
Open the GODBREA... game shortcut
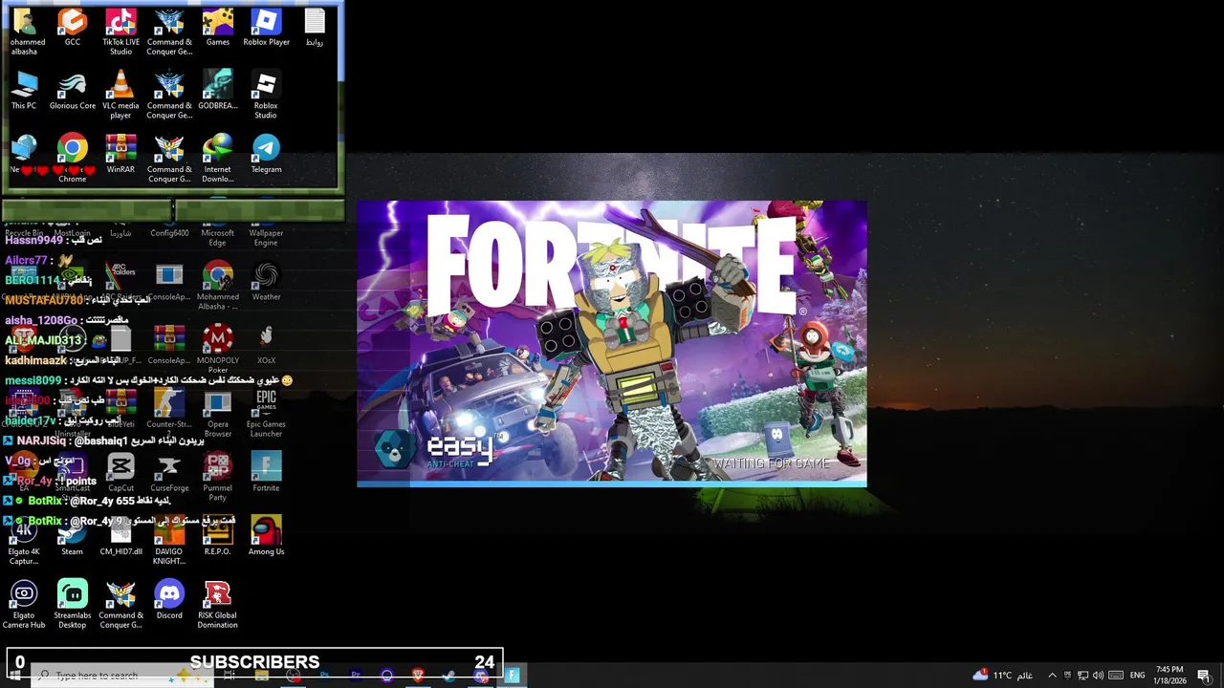(217, 92)
